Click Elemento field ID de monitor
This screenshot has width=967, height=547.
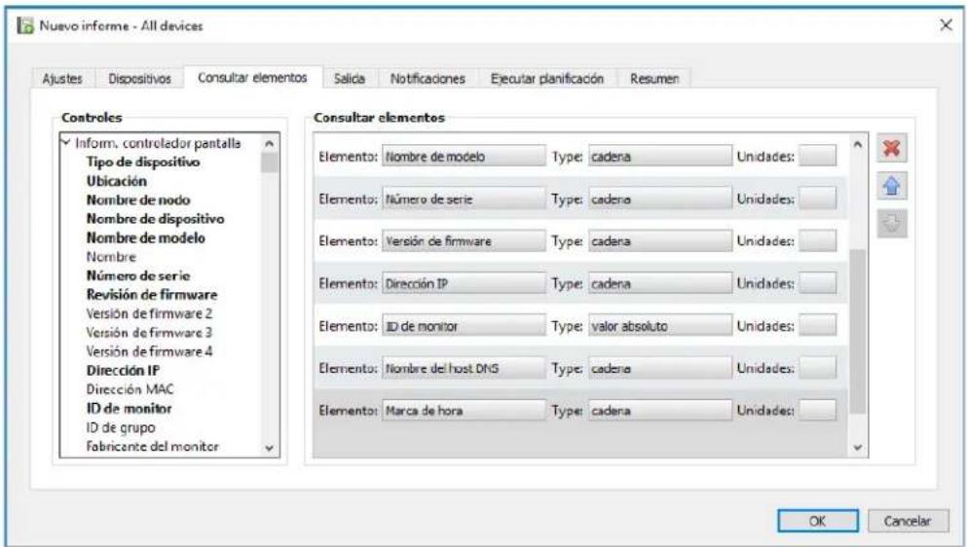coord(464,326)
